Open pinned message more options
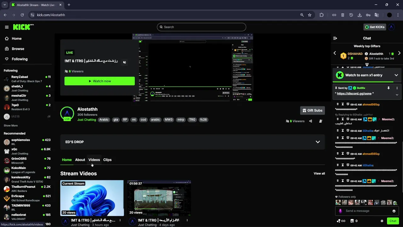The height and width of the screenshot is (227, 403). 397,88
